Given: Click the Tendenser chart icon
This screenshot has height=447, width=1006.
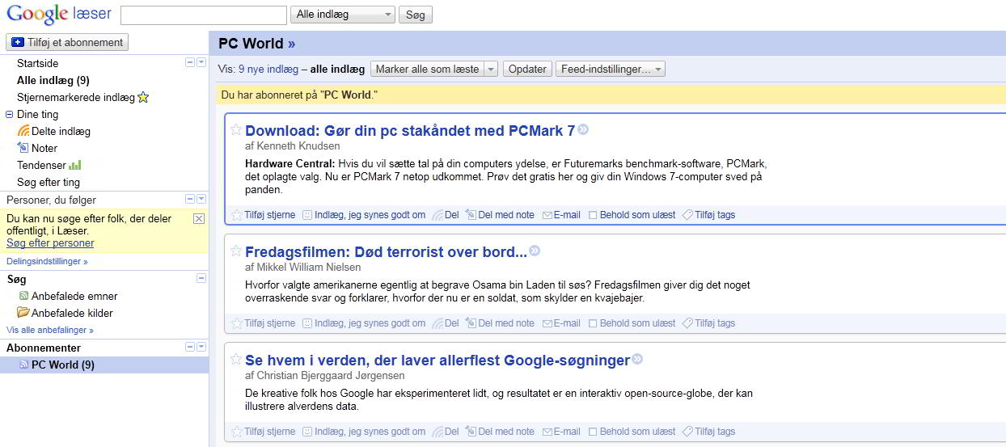Looking at the screenshot, I should tap(75, 165).
